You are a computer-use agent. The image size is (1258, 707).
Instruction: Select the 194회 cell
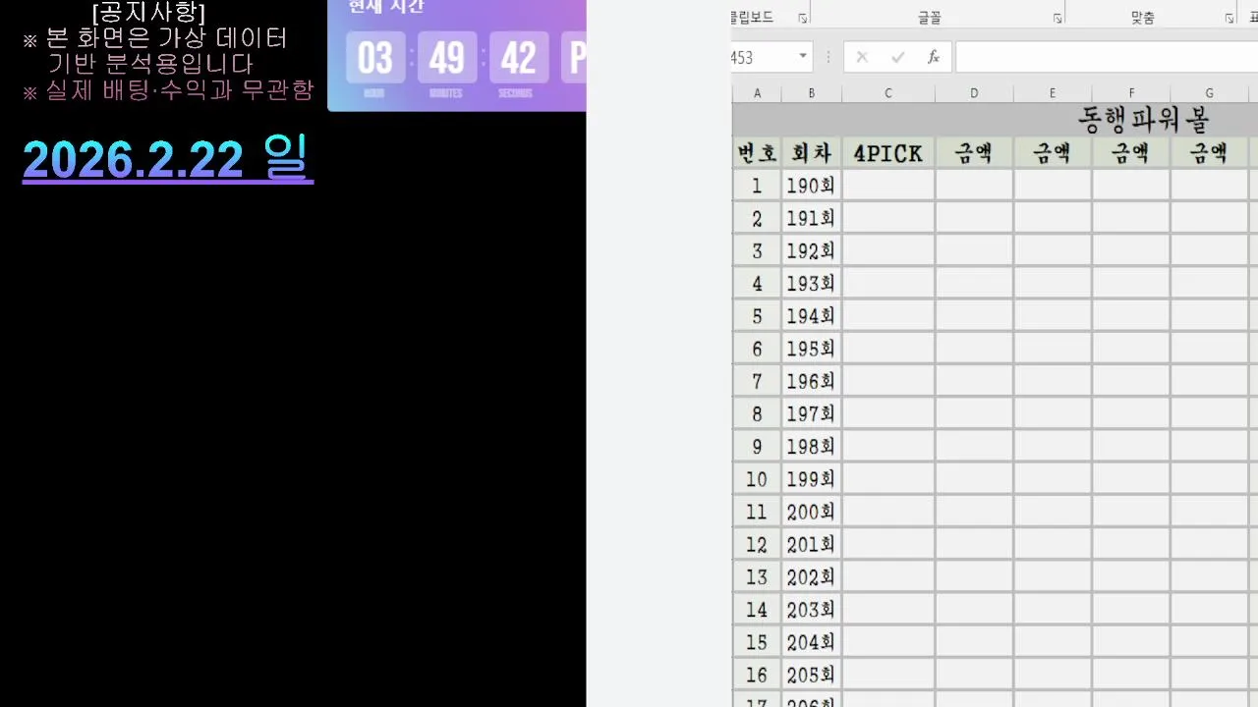point(812,316)
